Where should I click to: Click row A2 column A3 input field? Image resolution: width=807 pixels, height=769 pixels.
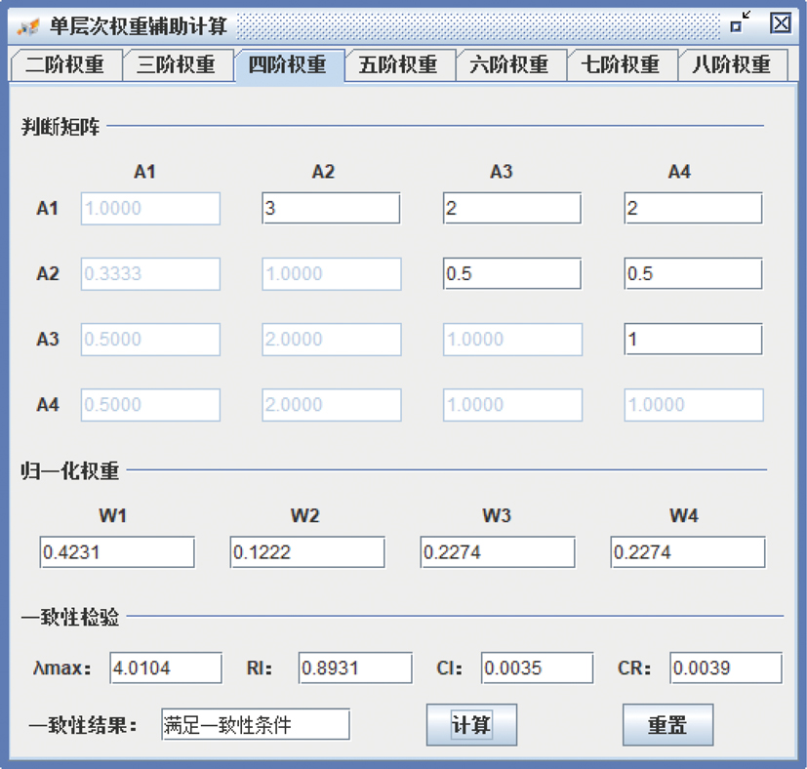pyautogui.click(x=512, y=273)
